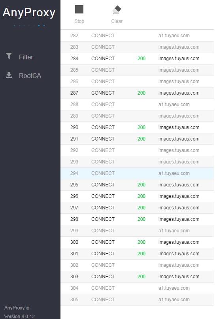Open the RootCA menu item
This screenshot has width=217, height=319.
coord(30,76)
